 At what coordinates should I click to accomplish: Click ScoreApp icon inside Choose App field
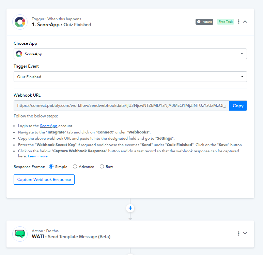coord(19,54)
